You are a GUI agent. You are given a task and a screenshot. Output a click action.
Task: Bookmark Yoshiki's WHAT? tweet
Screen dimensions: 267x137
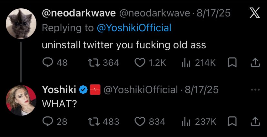point(232,122)
